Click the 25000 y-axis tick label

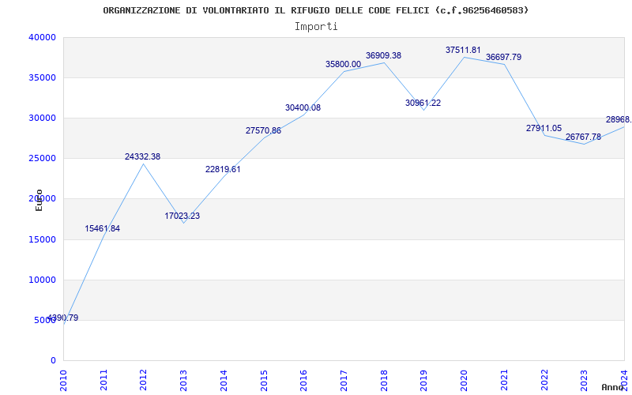pyautogui.click(x=42, y=159)
